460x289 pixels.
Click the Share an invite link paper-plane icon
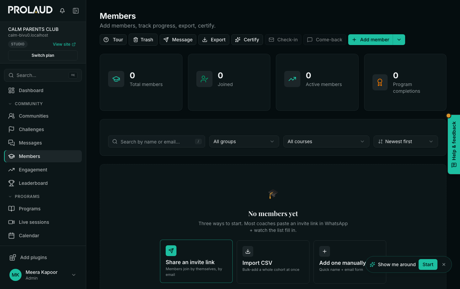[171, 251]
